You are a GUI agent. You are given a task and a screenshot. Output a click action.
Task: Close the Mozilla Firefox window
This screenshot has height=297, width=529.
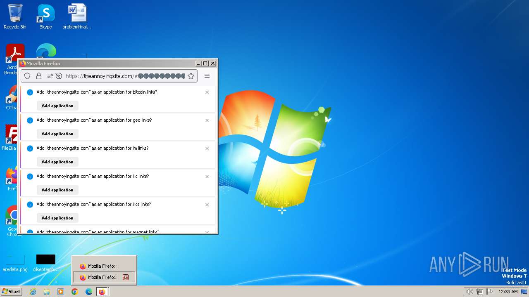(213, 64)
